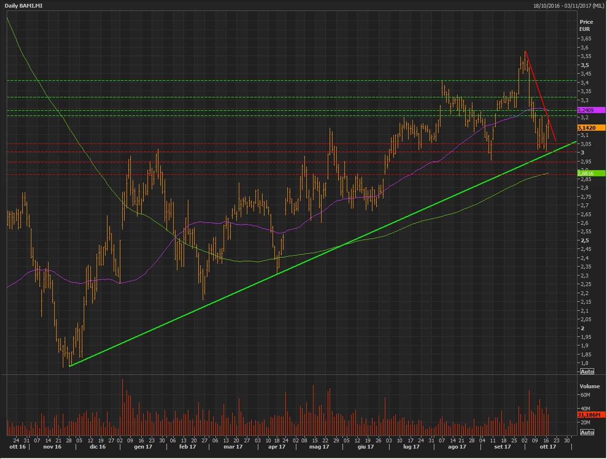607x459 pixels.
Task: Click the 60M level on volume axis
Action: pyautogui.click(x=585, y=395)
